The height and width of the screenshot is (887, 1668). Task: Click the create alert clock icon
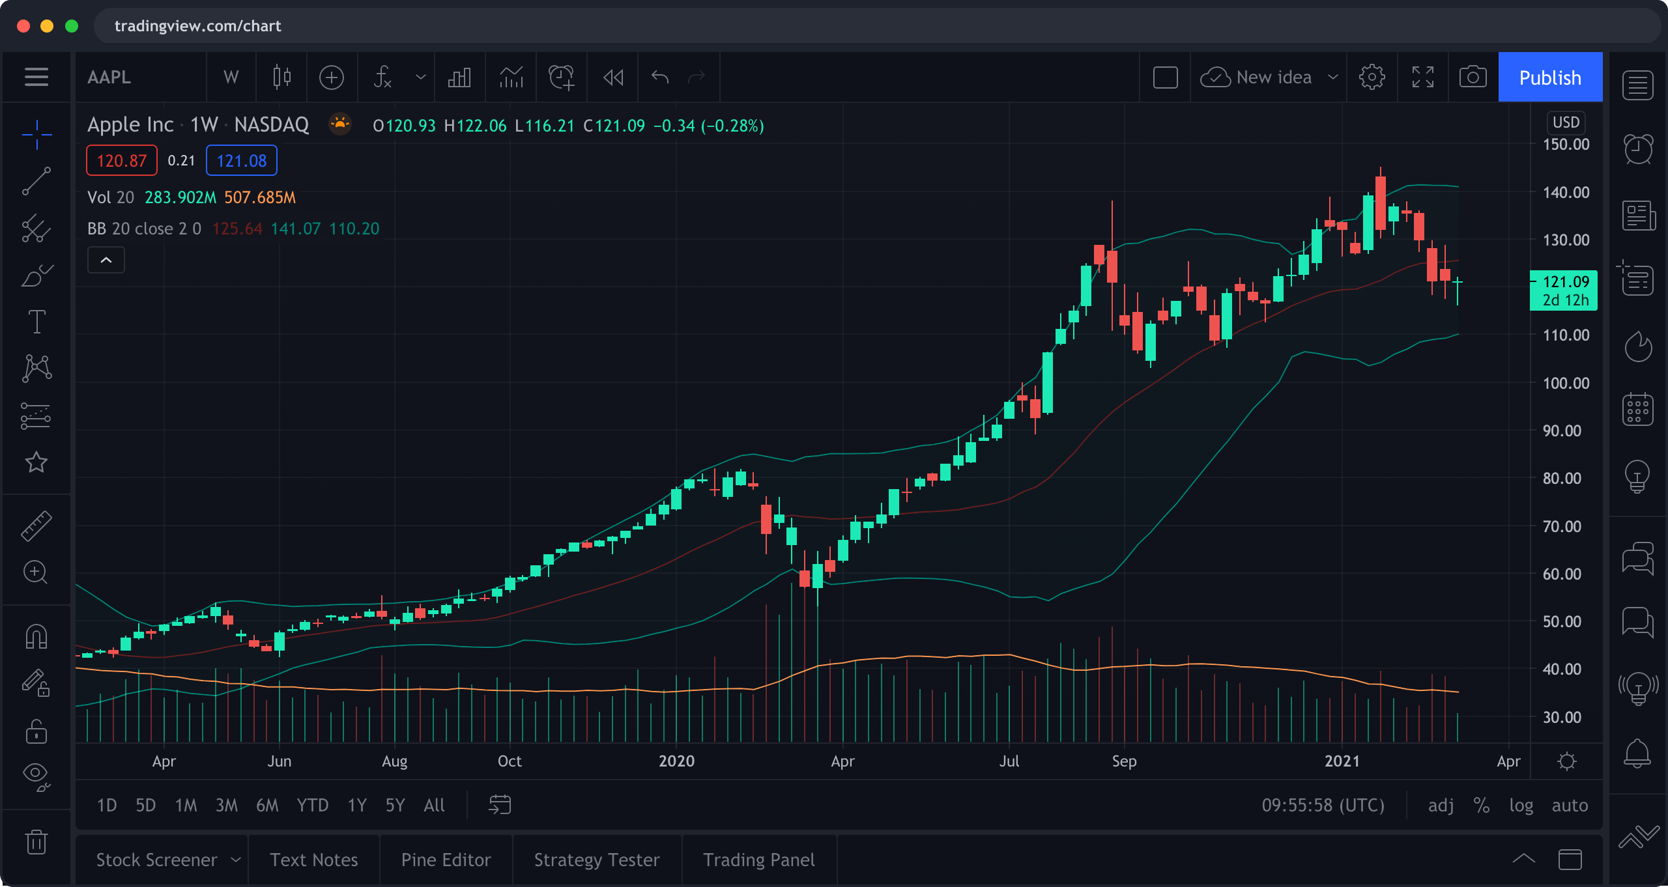[561, 77]
